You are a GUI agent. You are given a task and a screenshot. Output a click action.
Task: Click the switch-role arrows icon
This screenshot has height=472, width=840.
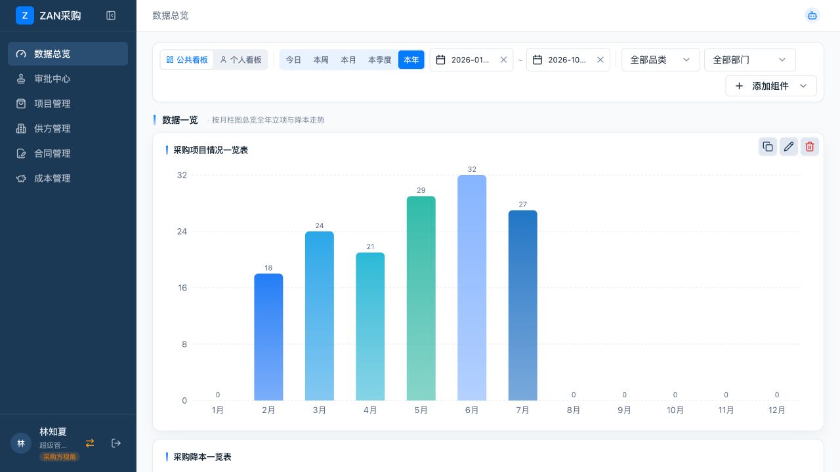coord(90,443)
